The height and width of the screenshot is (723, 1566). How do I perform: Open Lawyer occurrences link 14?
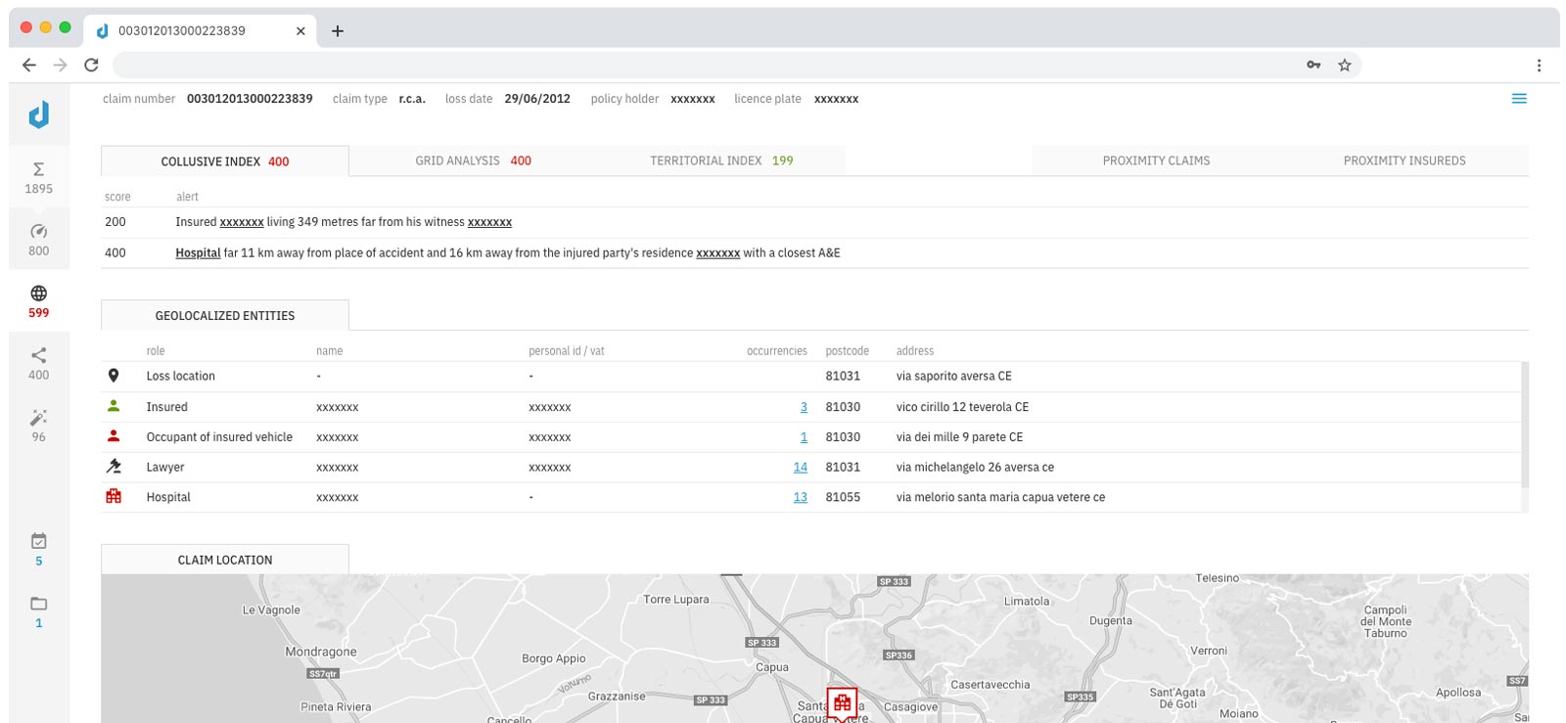(801, 468)
